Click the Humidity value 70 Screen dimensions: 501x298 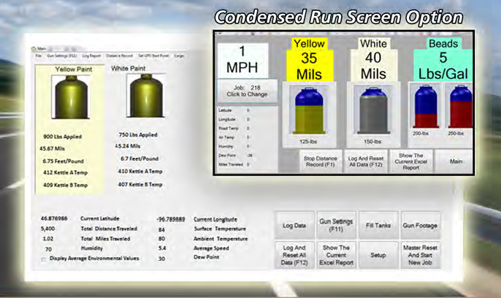48,250
